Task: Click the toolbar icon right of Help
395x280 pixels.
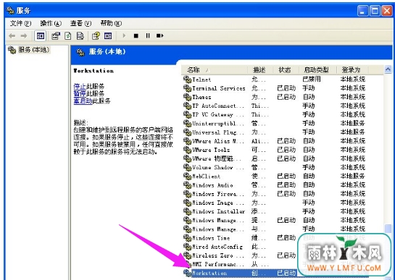Action: [108, 36]
